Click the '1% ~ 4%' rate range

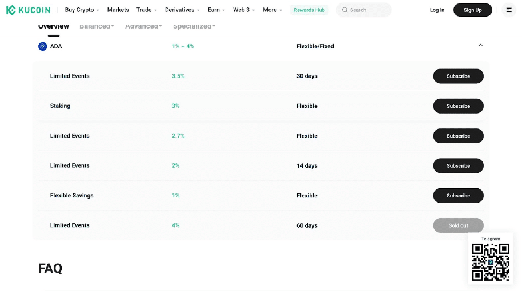183,46
